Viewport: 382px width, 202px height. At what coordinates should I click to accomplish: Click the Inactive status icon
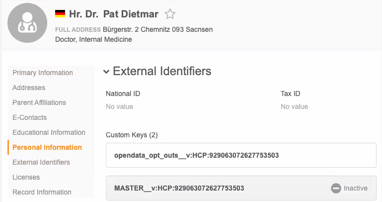click(336, 188)
